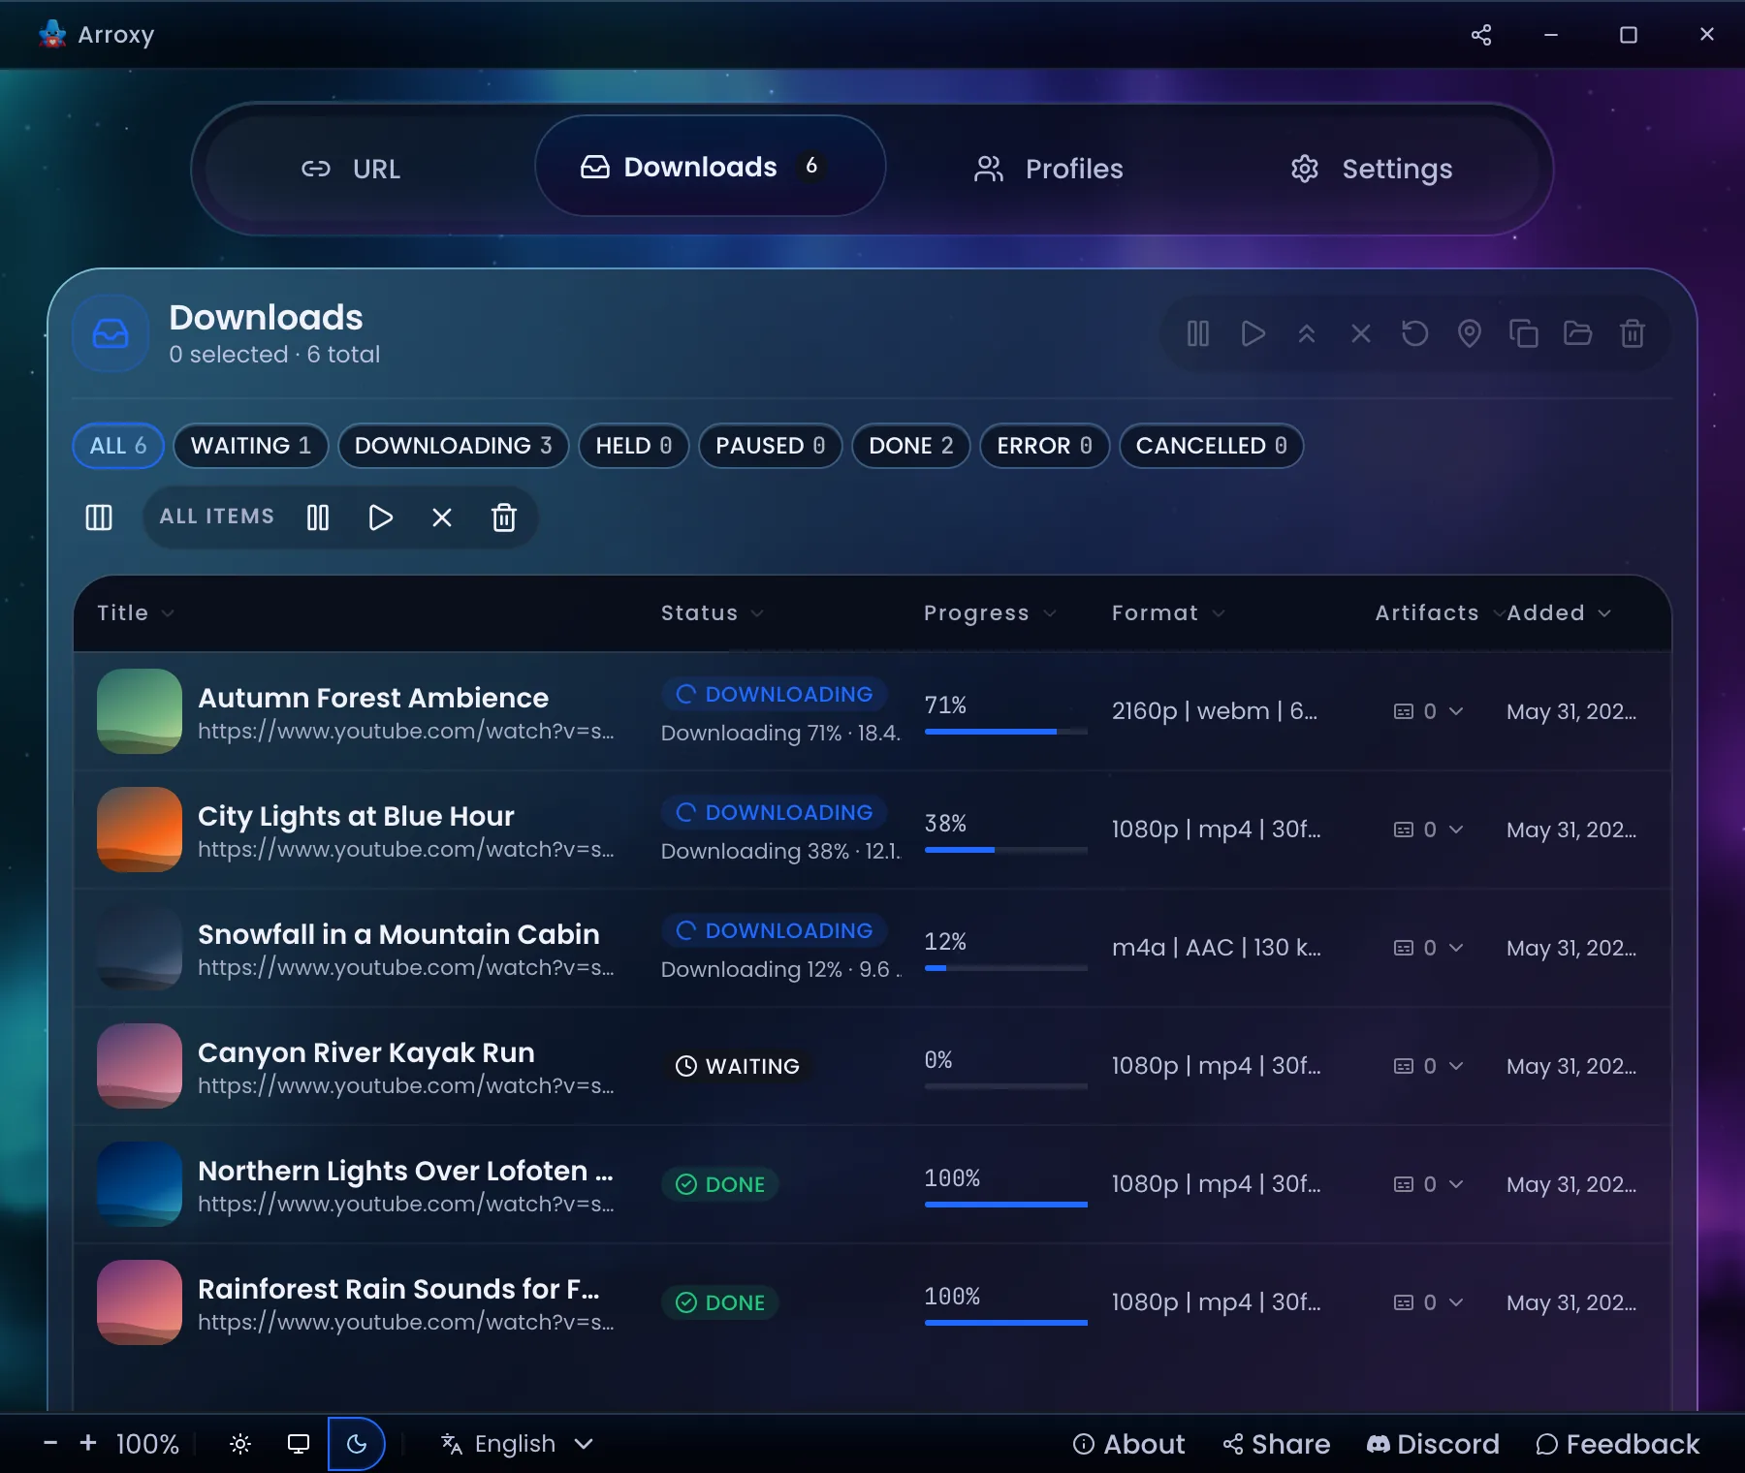The height and width of the screenshot is (1473, 1745).
Task: Cancel selected downloads in header toolbar
Action: click(1361, 334)
